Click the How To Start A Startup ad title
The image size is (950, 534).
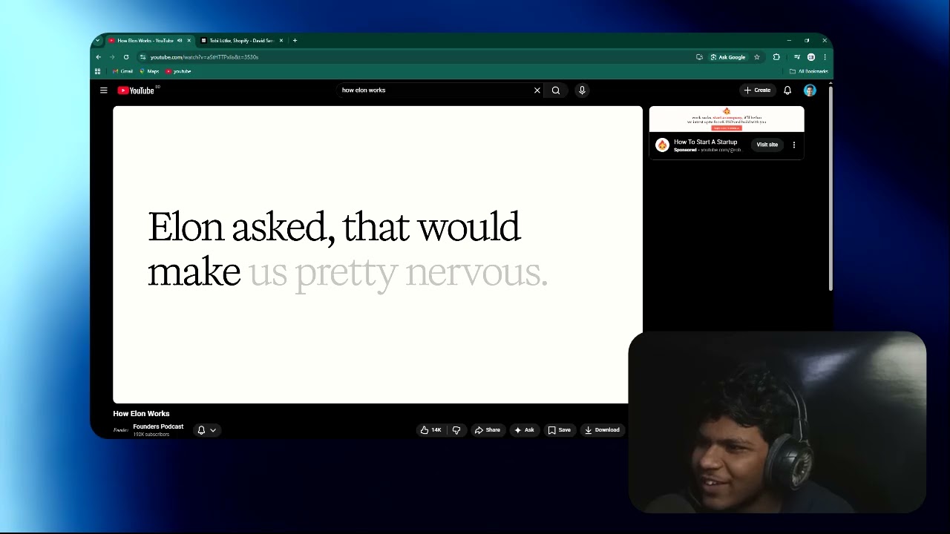coord(706,142)
